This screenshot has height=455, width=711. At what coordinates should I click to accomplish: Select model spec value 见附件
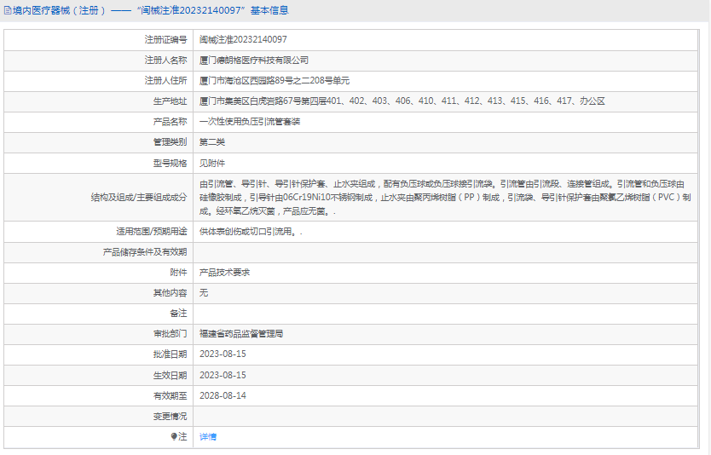click(x=212, y=163)
